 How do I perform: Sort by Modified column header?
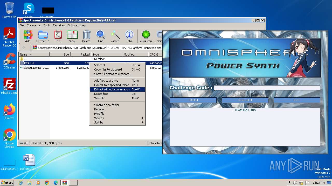[135, 55]
